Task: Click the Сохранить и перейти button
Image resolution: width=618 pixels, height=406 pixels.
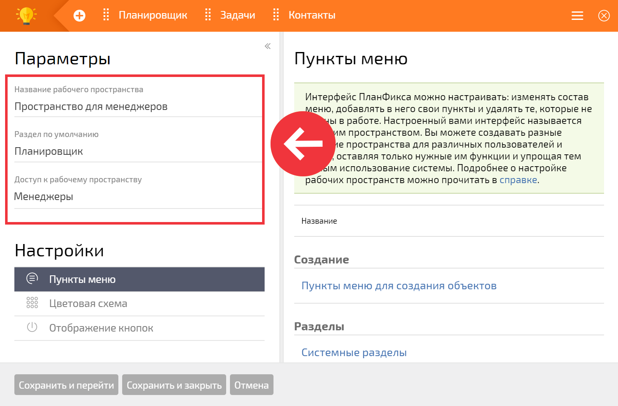Action: [x=66, y=385]
